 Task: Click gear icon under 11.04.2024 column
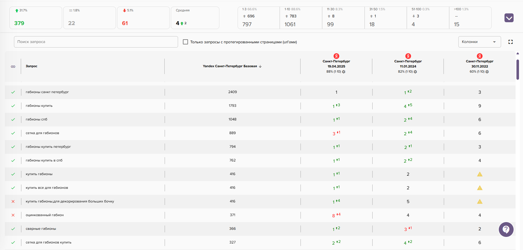(415, 72)
